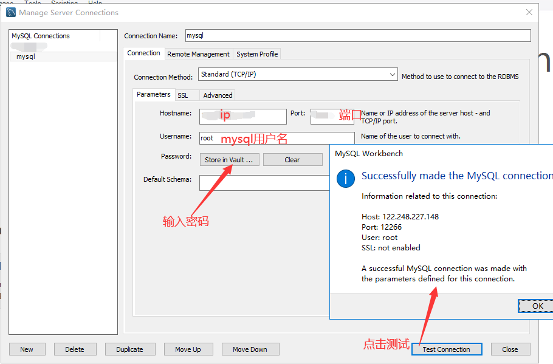
Task: Click the New connection button
Action: point(27,349)
